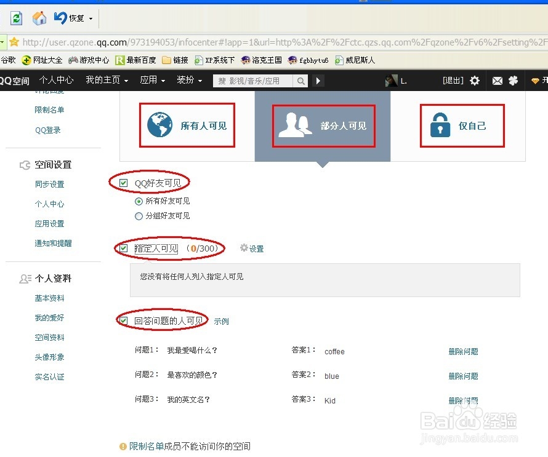Click the 示例 link next to 回答问题的人可见
The width and height of the screenshot is (548, 457).
220,321
